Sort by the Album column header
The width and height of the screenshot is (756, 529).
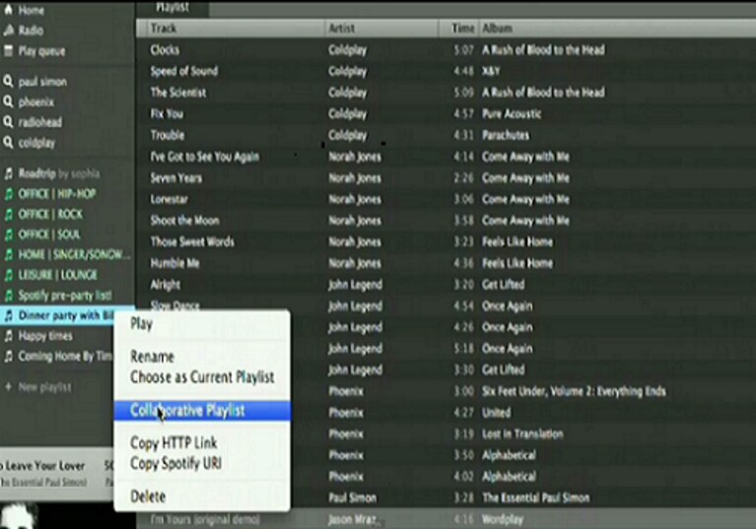click(x=617, y=29)
